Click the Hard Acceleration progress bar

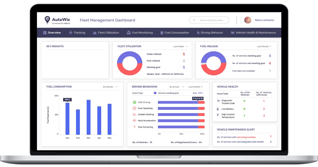pyautogui.click(x=181, y=121)
